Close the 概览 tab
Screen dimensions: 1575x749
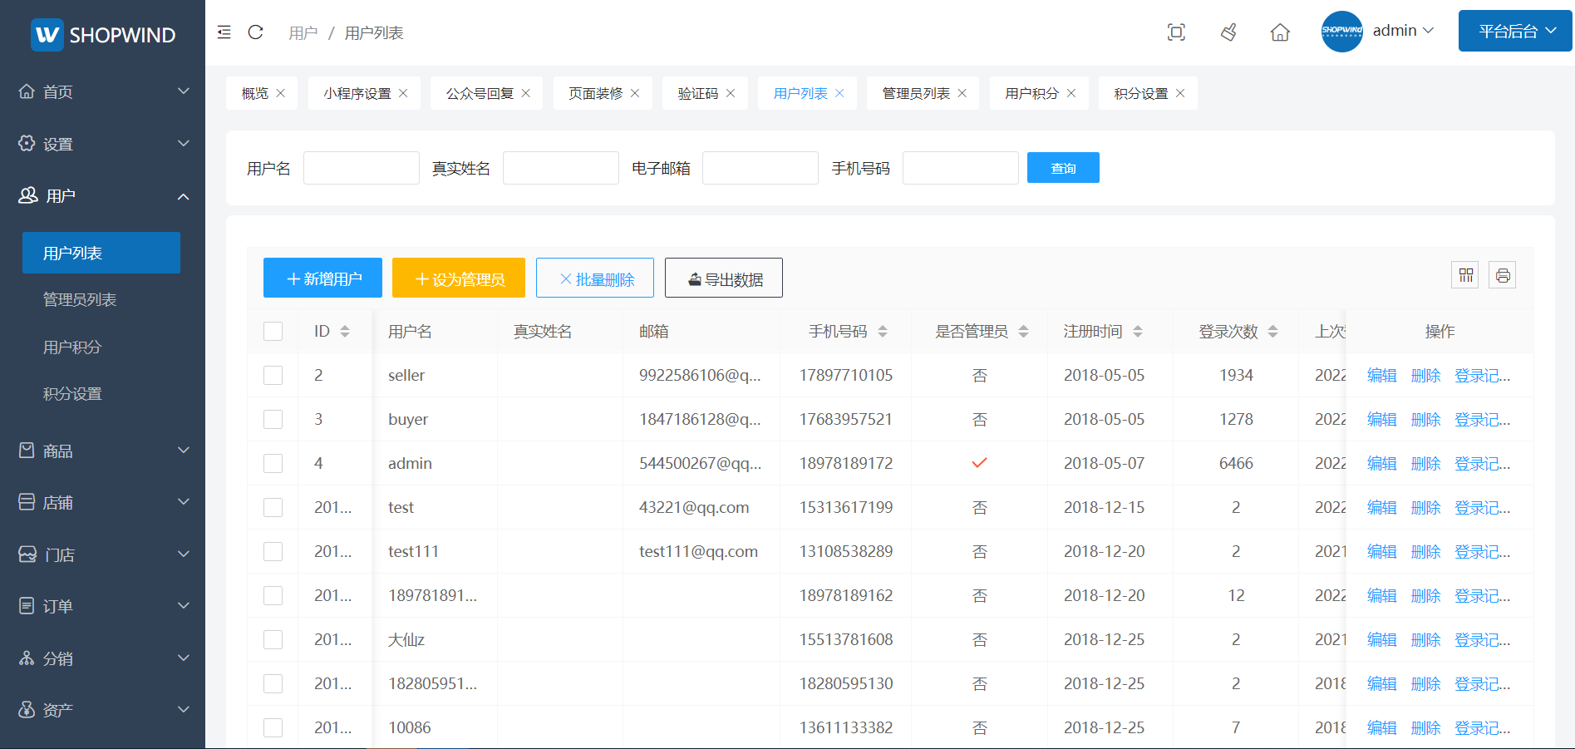point(281,93)
